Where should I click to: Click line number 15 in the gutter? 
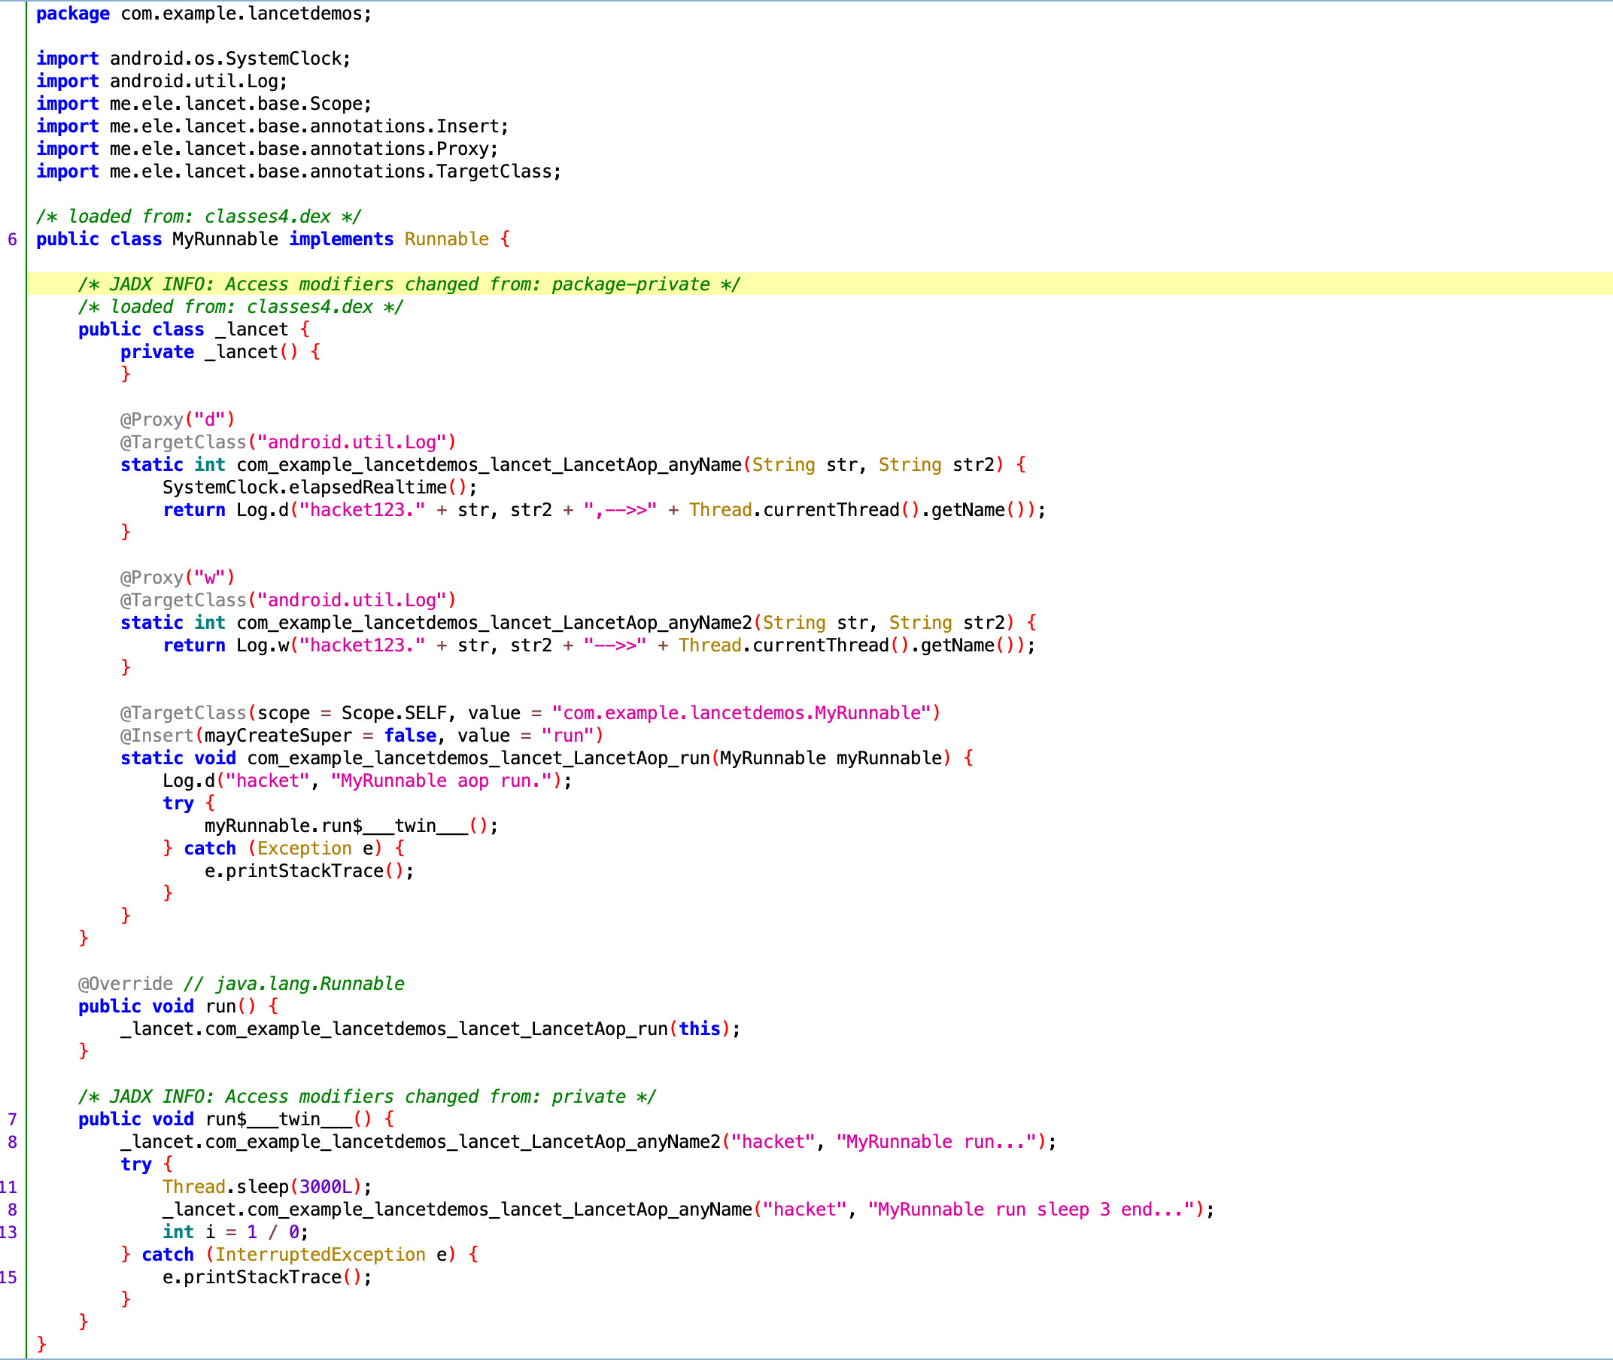coord(8,1277)
